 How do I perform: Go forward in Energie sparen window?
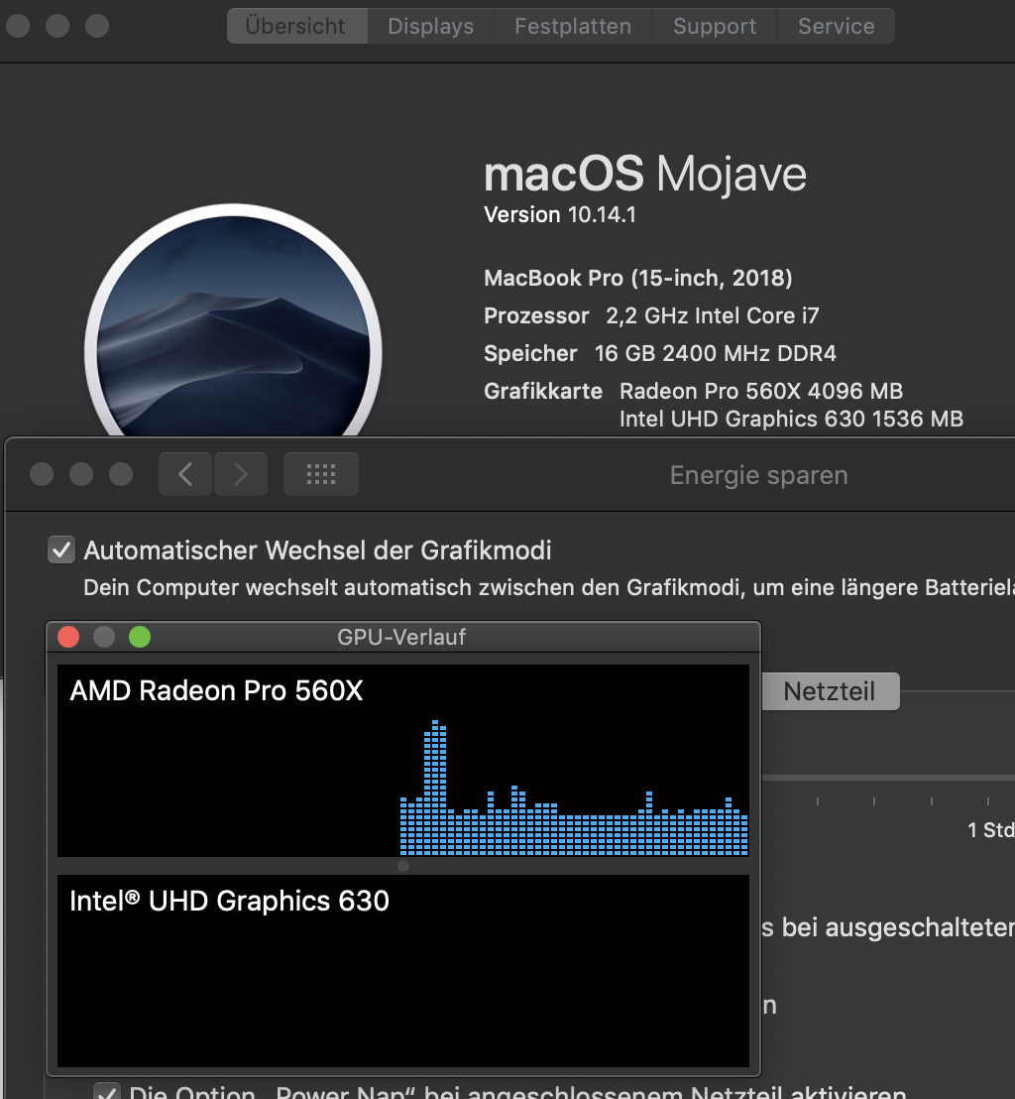click(x=240, y=474)
